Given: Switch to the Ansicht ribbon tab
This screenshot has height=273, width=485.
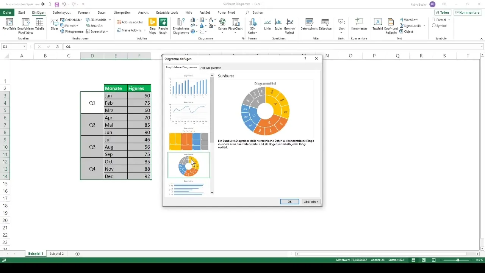Looking at the screenshot, I should tap(143, 13).
